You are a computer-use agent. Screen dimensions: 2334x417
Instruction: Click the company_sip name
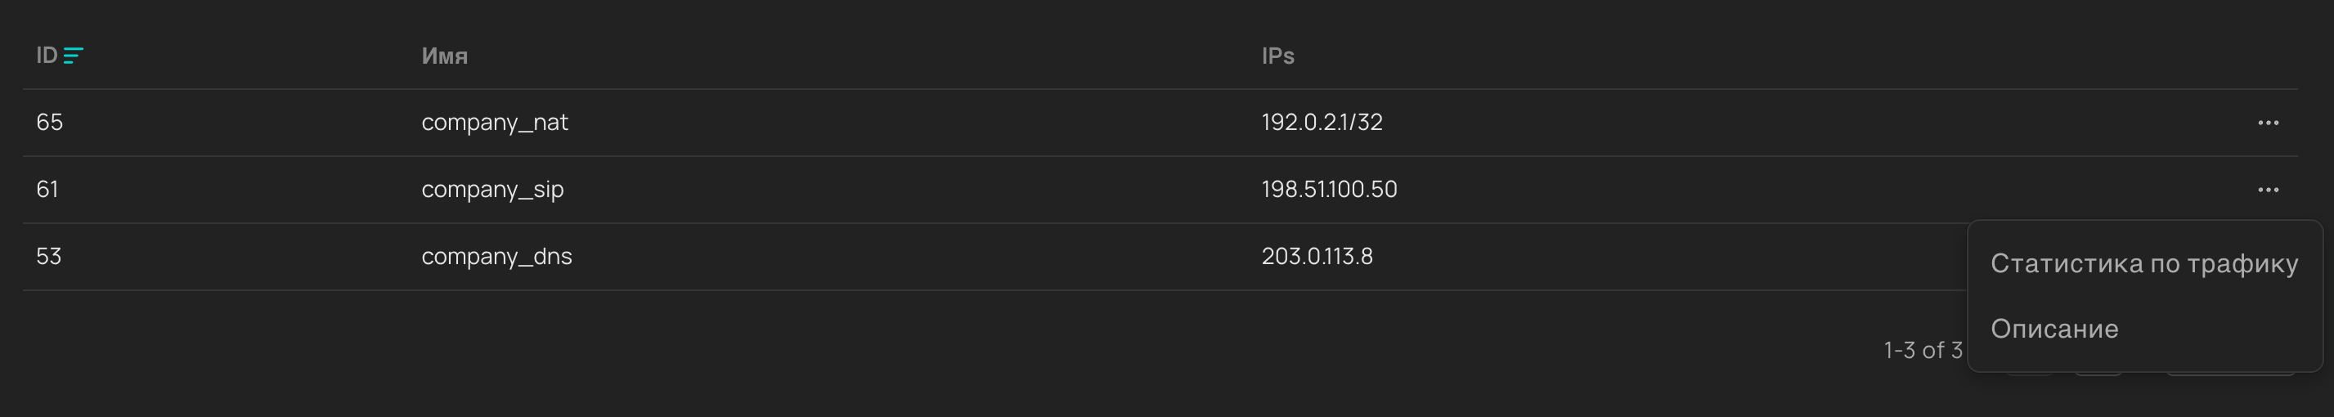pos(492,190)
